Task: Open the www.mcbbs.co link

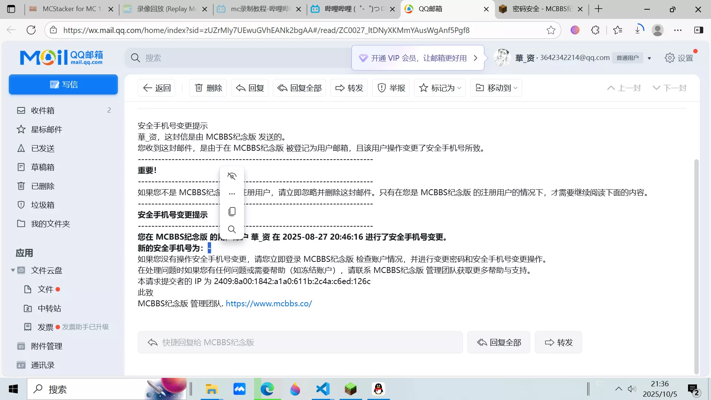Action: pyautogui.click(x=268, y=303)
